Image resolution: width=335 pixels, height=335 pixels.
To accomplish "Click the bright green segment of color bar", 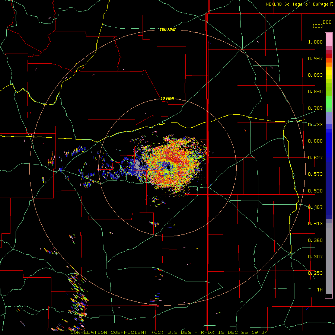I will tap(329, 102).
